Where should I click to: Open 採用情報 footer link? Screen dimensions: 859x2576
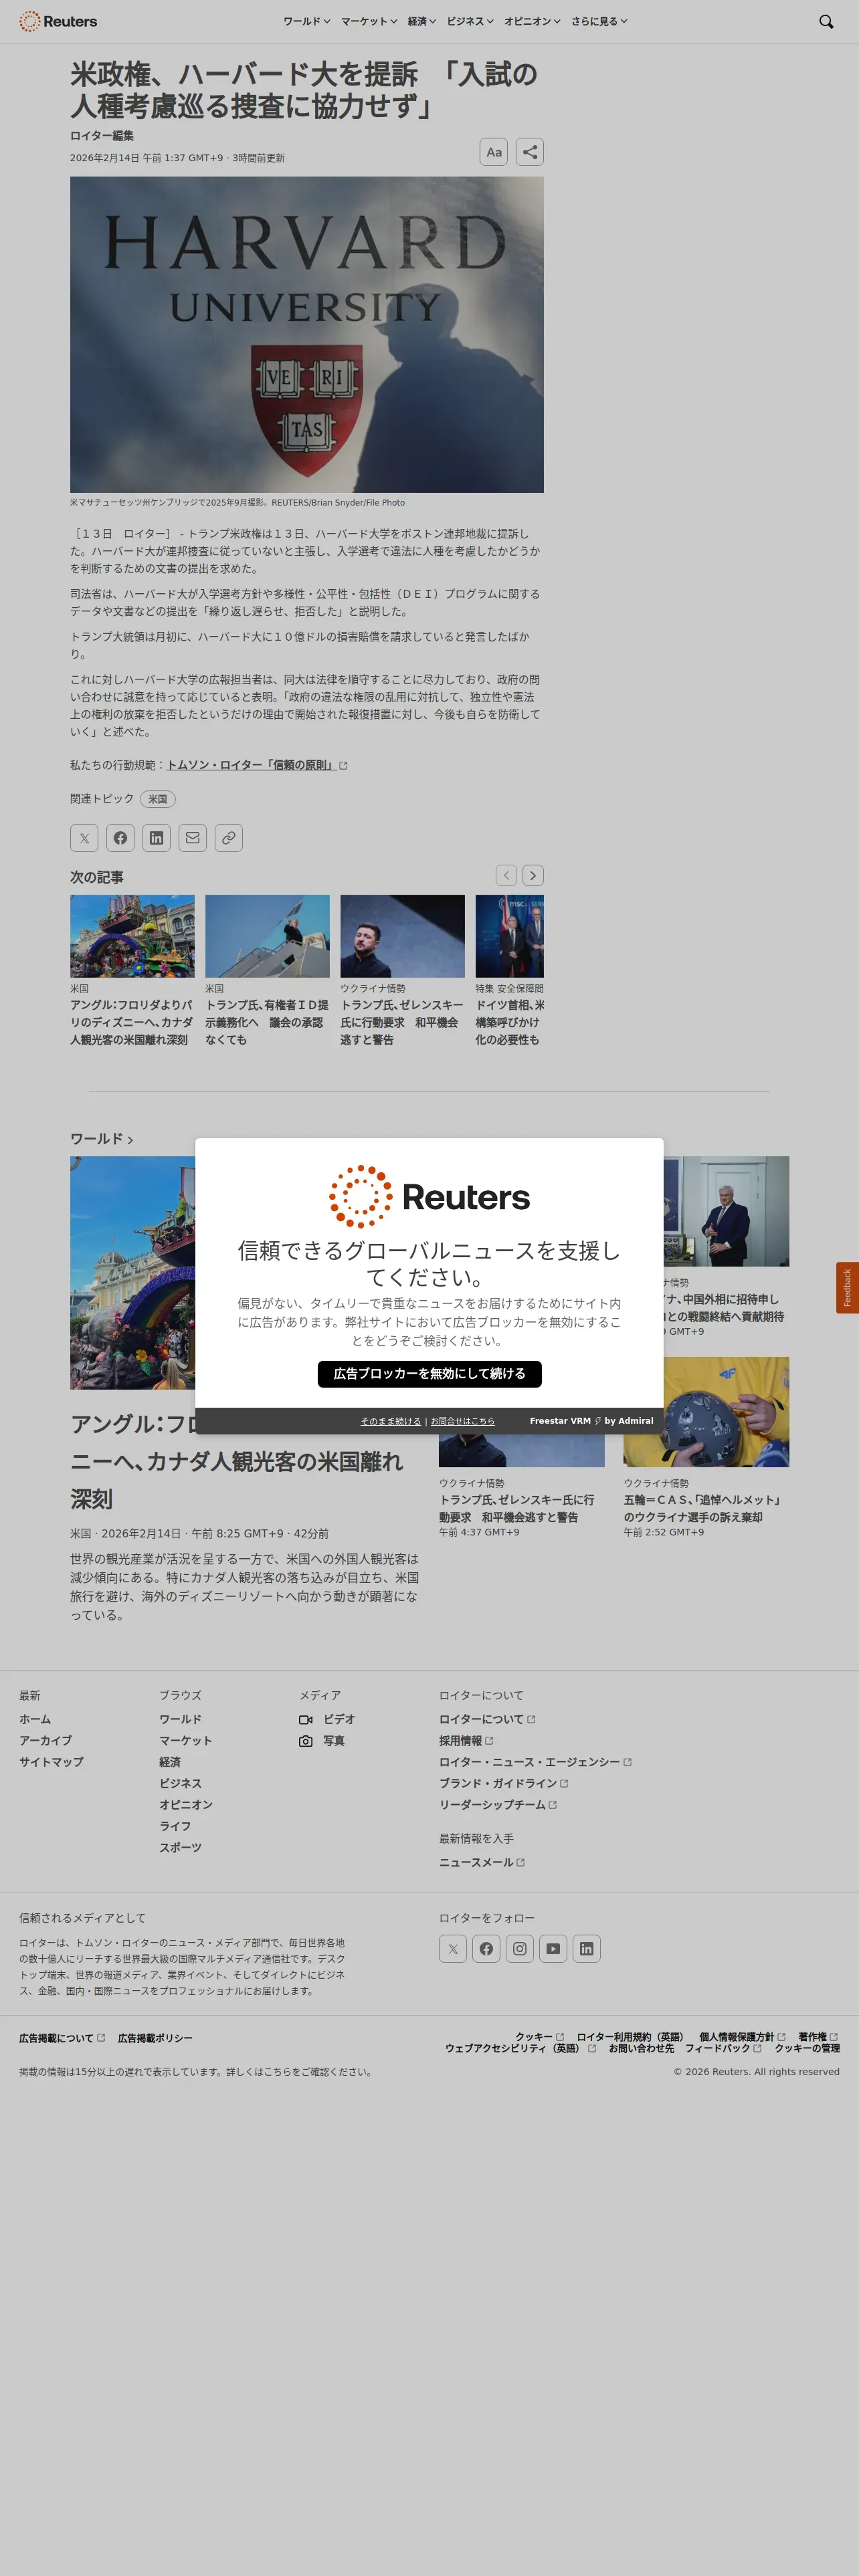[466, 1741]
